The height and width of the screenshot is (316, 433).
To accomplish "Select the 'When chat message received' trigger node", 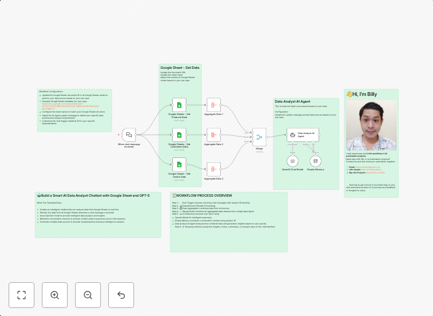I will [129, 135].
